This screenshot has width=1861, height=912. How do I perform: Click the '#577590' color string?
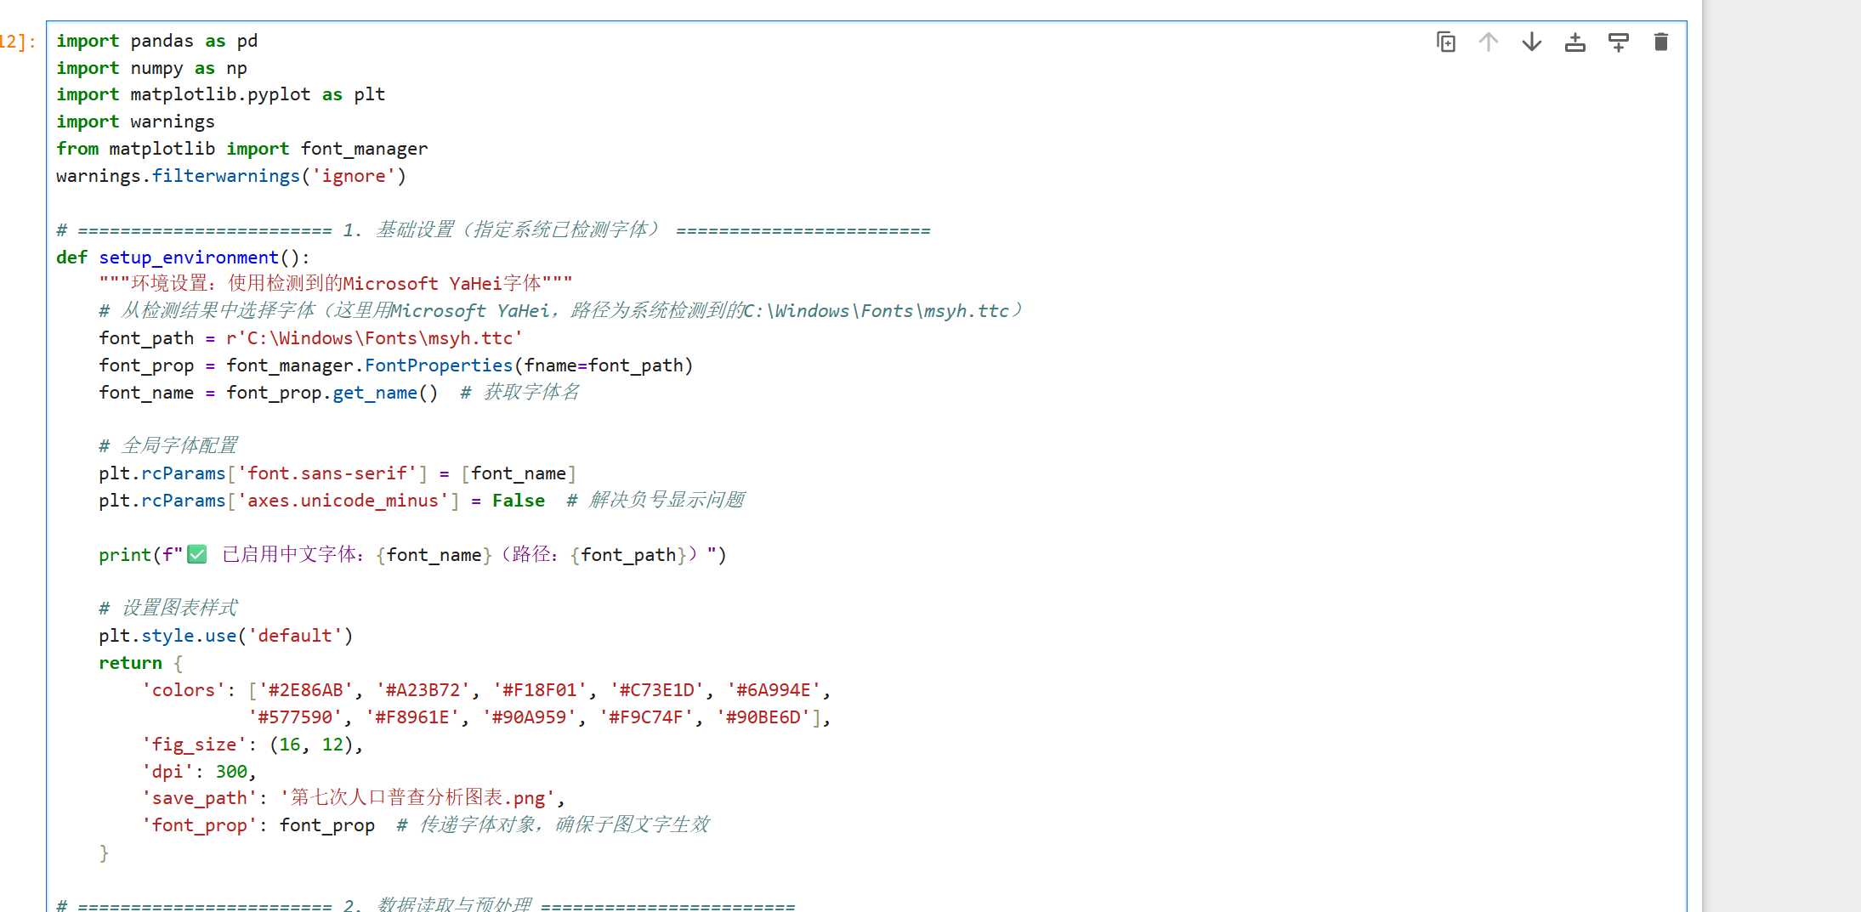tap(295, 717)
